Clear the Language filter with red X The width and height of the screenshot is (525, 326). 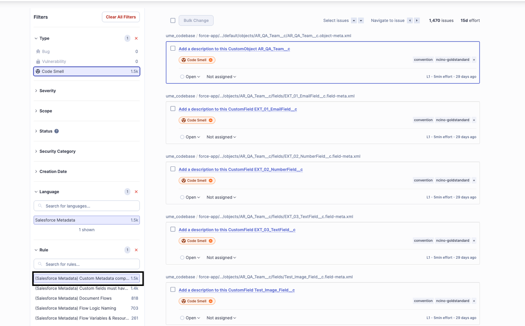pos(136,192)
